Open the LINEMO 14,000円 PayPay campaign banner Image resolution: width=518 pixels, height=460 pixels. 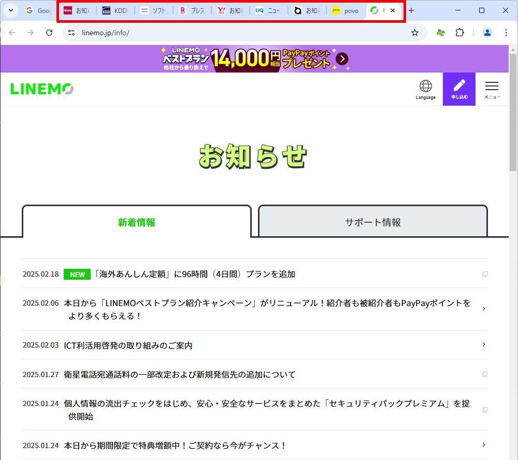click(x=255, y=59)
